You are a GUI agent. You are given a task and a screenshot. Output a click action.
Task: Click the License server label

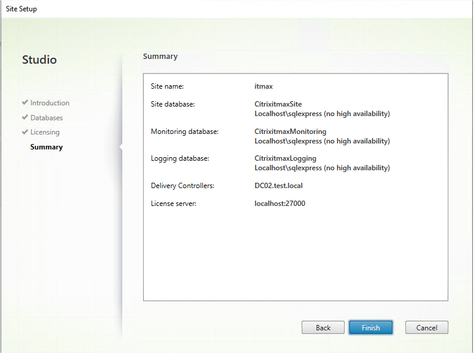174,204
